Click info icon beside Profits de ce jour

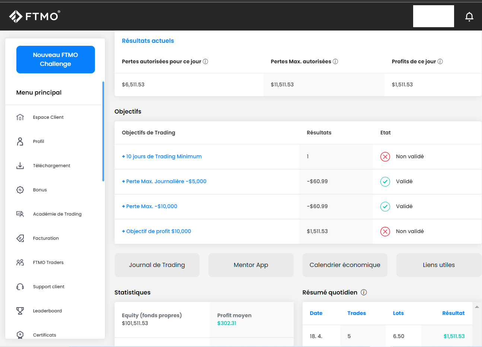pyautogui.click(x=440, y=61)
